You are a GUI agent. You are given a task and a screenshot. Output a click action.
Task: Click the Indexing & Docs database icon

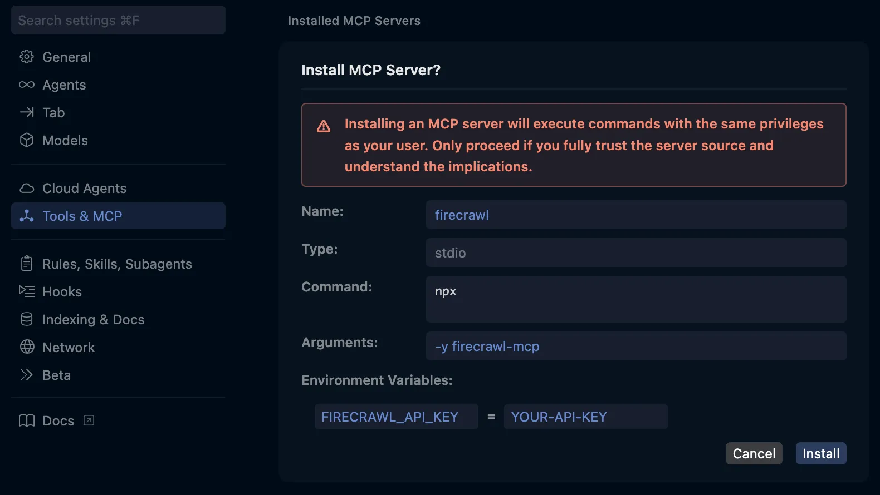click(x=27, y=319)
